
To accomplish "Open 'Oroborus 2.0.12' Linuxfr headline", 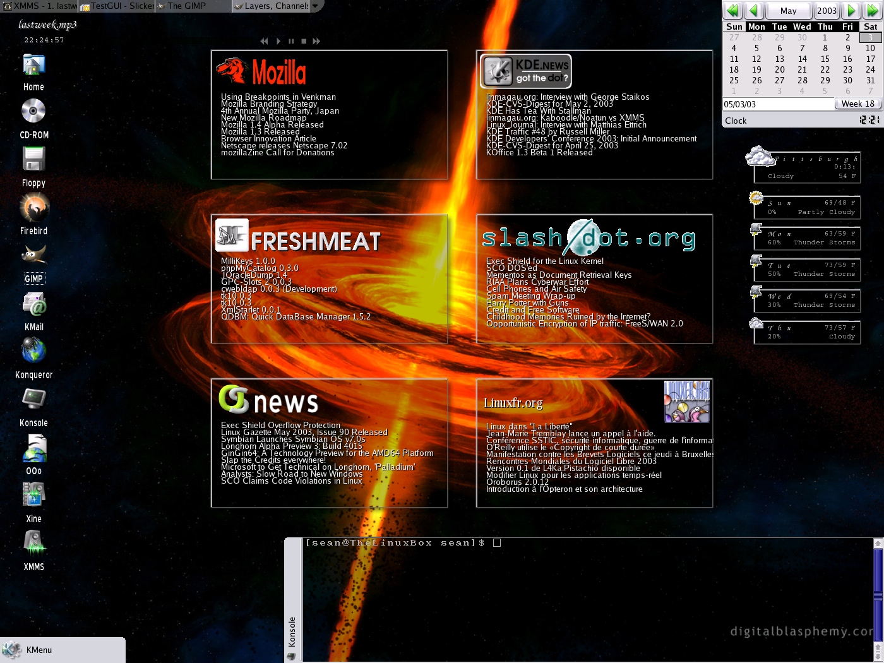I will [x=518, y=482].
